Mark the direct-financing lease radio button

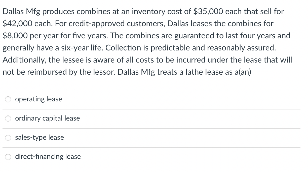(8, 157)
